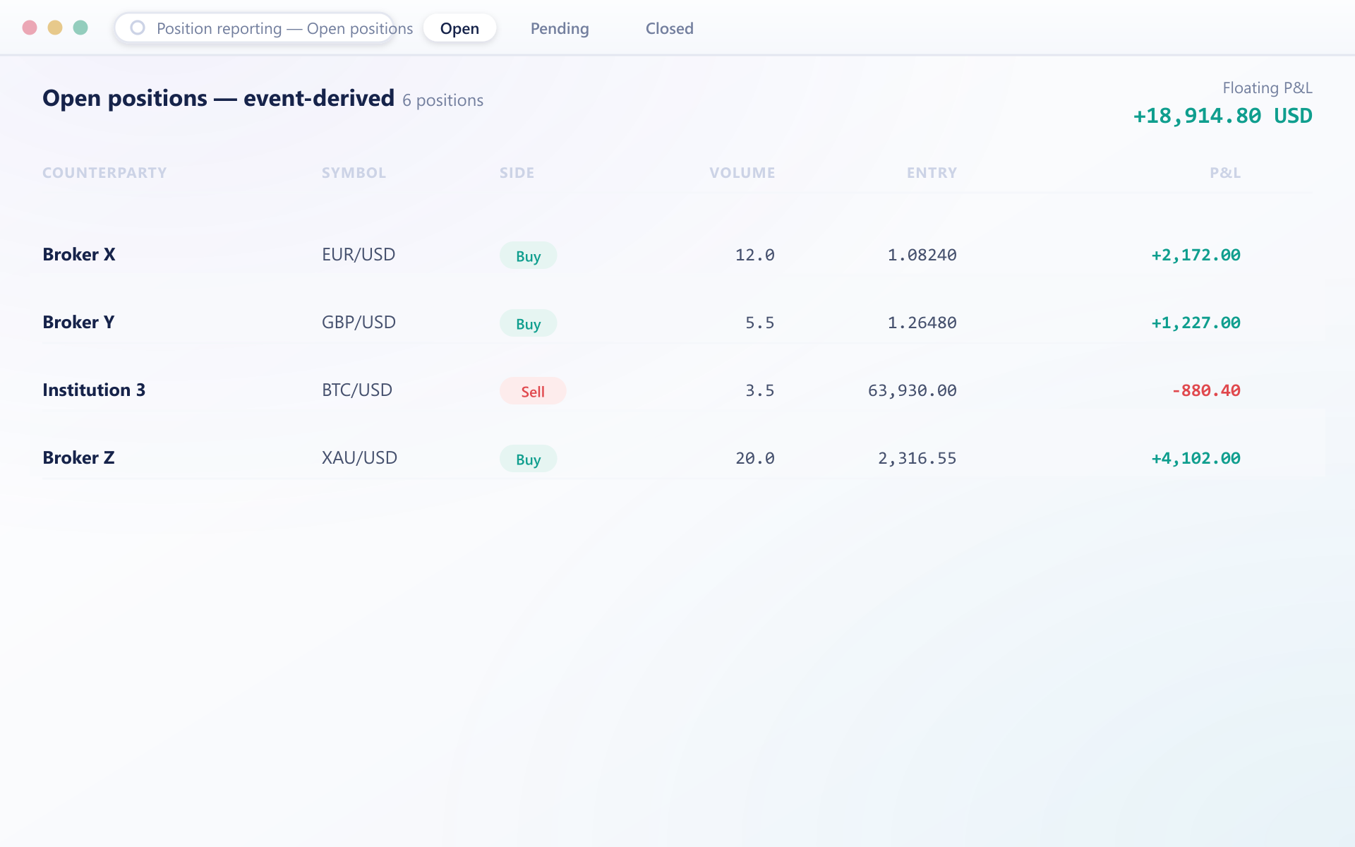Click the Buy badge on Broker Y row
This screenshot has height=847, width=1355.
(529, 323)
